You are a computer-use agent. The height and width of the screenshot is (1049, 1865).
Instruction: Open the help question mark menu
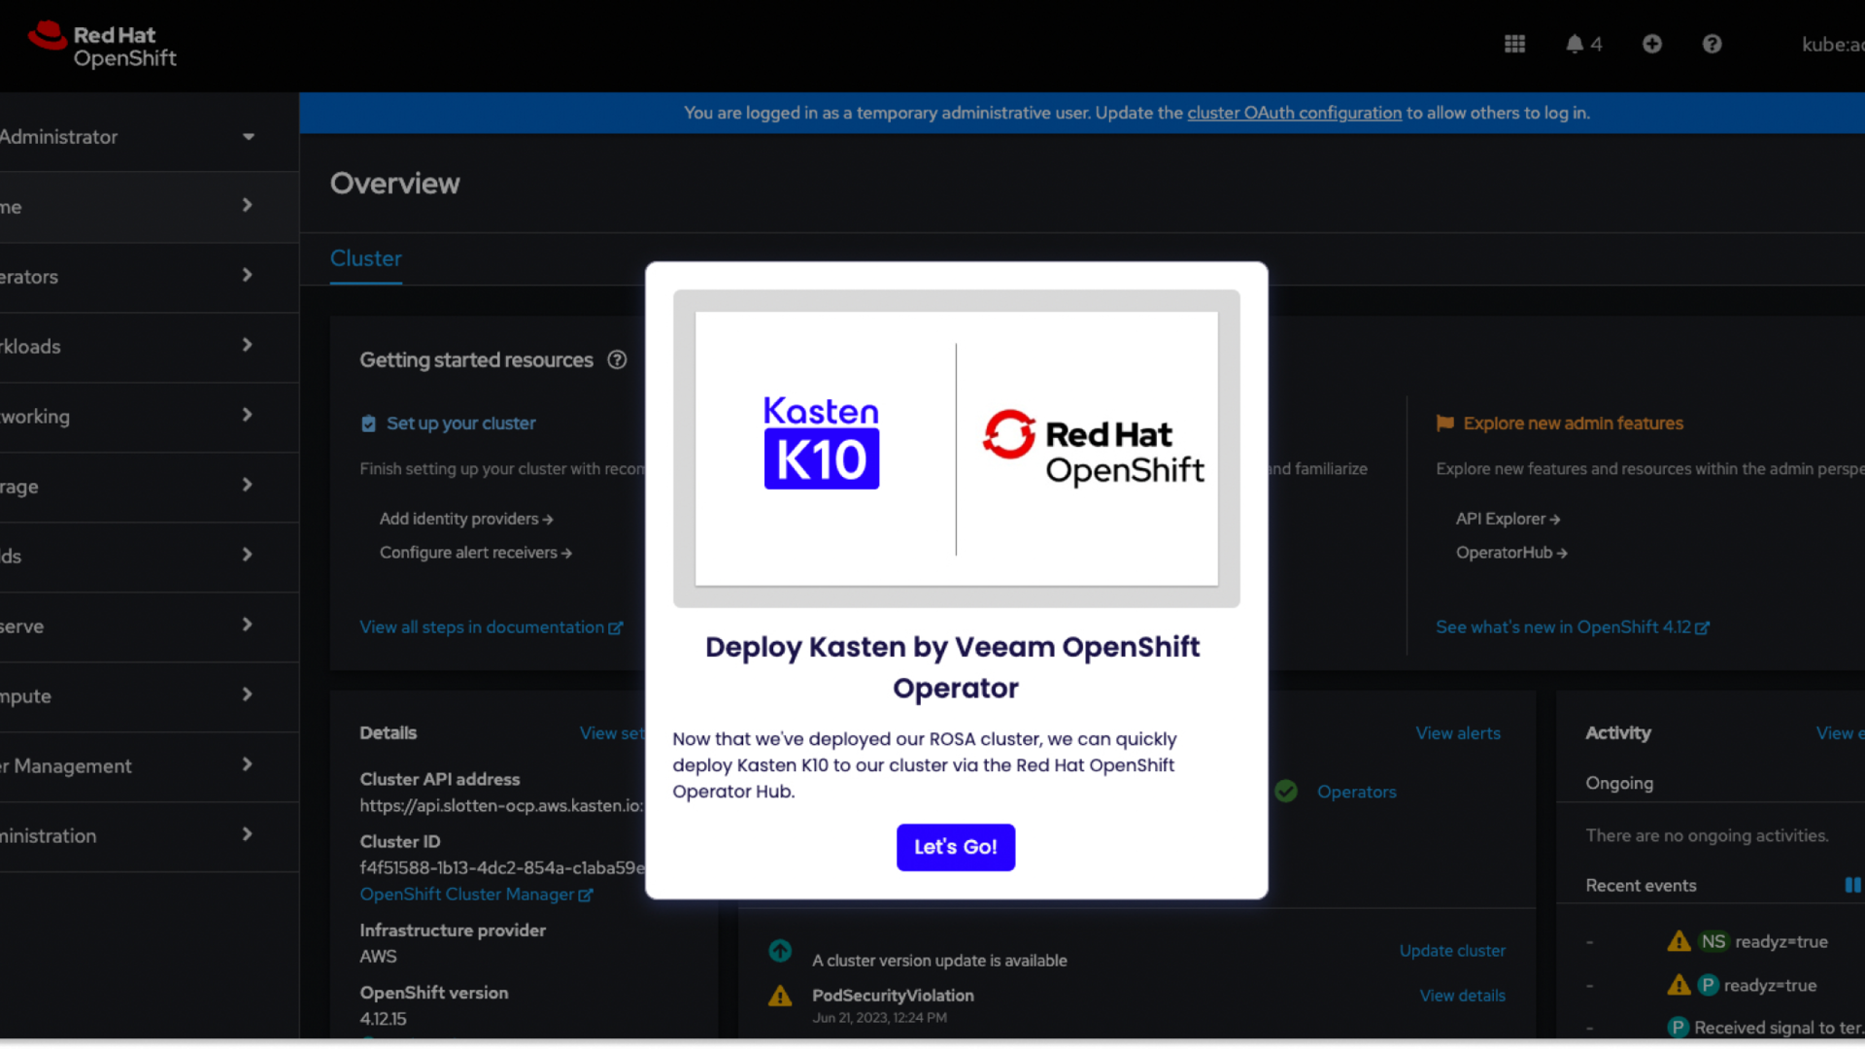(1712, 44)
